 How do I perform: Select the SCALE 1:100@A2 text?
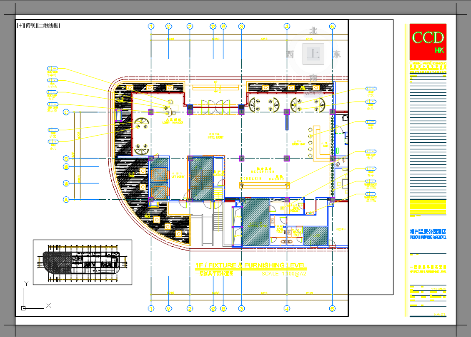pyautogui.click(x=284, y=274)
